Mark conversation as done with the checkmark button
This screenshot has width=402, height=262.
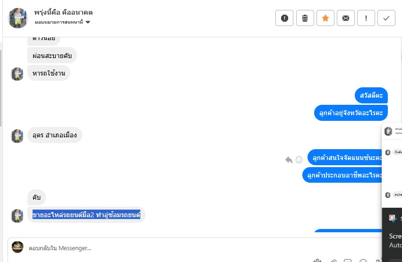386,18
